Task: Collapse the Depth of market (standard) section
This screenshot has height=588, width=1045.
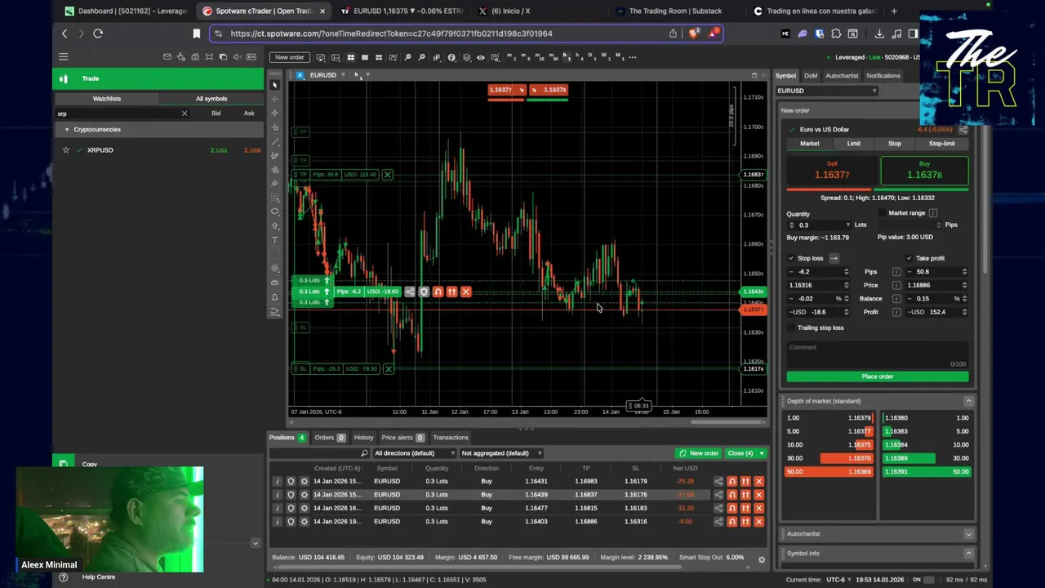Action: [968, 401]
